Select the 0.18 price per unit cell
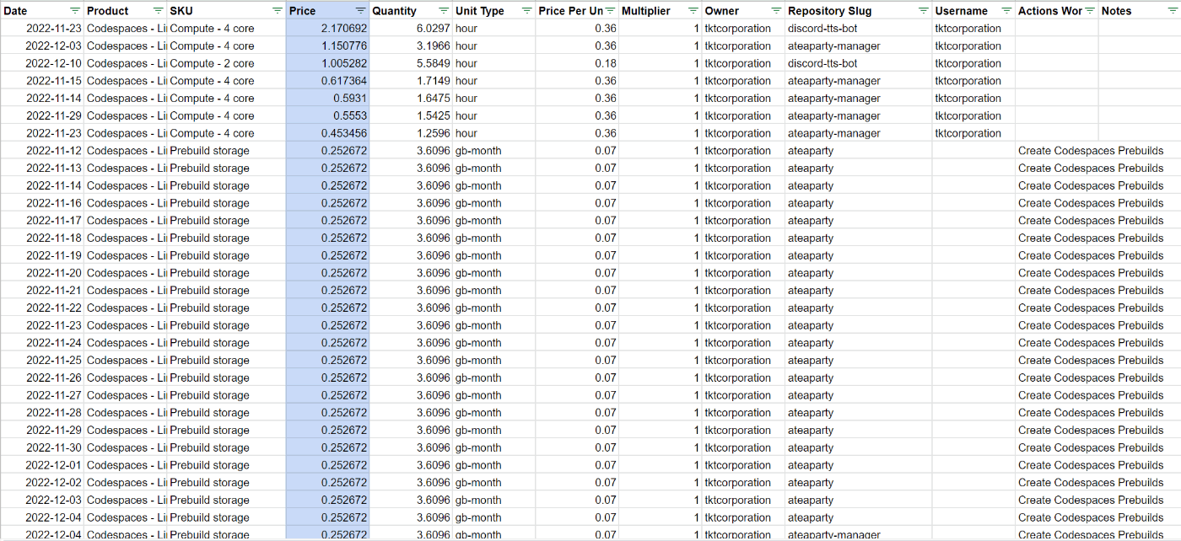Viewport: 1181px width, 541px height. click(x=577, y=63)
